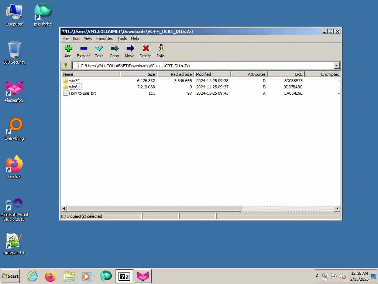
Task: Sort by Packed Size column header
Action: point(175,74)
